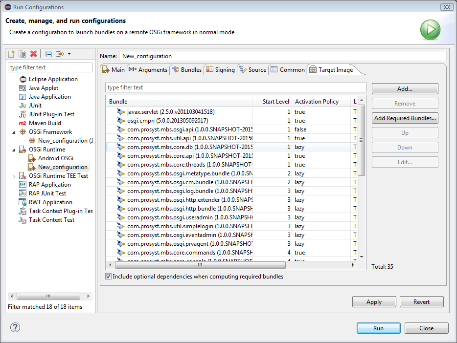Collapse the OSGi Runtime tree node

(x=14, y=150)
